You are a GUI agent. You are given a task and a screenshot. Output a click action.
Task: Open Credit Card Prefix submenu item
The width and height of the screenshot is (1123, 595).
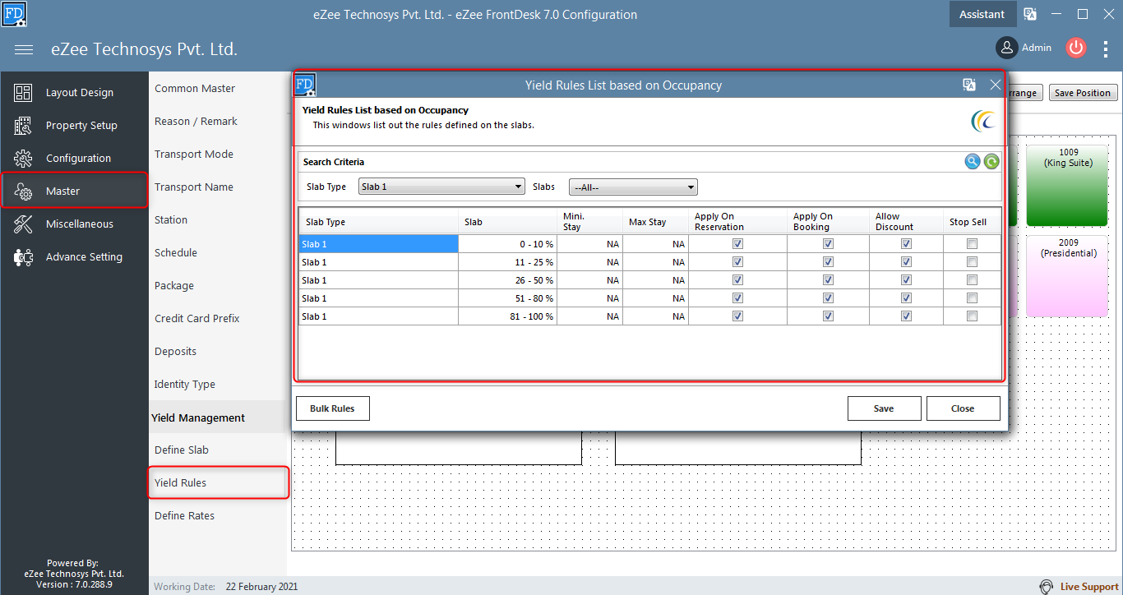point(197,319)
